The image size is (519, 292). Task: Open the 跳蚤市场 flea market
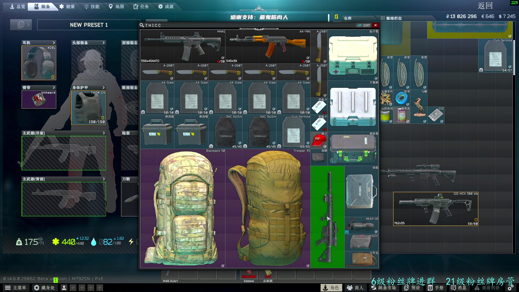pos(384,288)
